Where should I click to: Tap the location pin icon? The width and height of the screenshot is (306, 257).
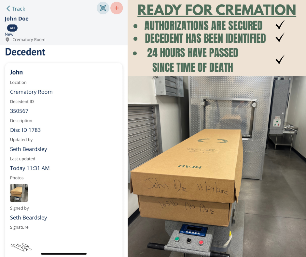[x=7, y=40]
